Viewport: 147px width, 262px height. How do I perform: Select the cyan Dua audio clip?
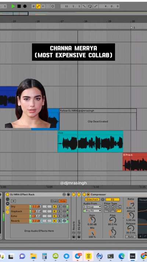(x=90, y=142)
